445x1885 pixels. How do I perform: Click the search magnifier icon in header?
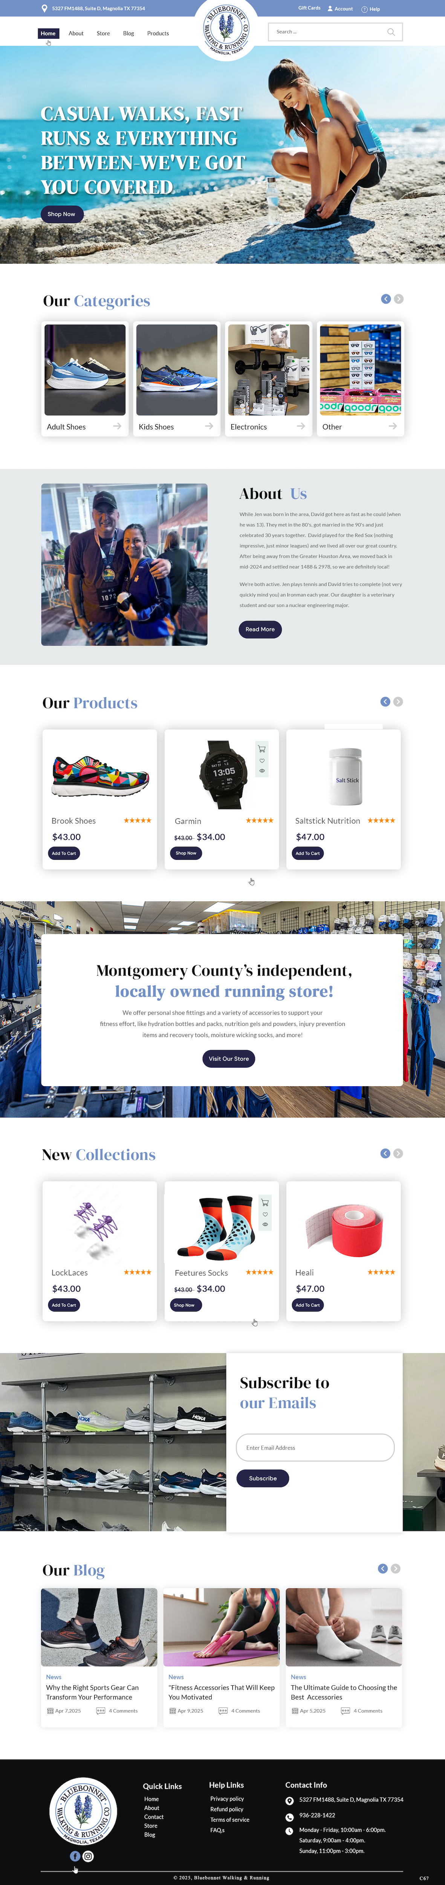(391, 31)
